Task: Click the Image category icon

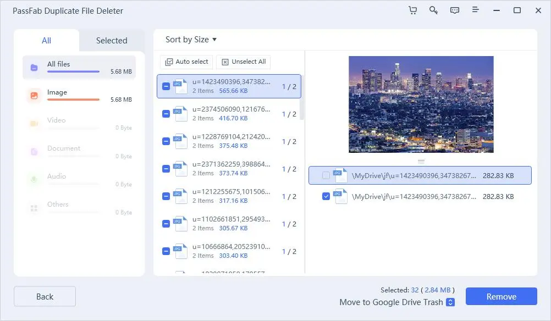Action: tap(34, 96)
